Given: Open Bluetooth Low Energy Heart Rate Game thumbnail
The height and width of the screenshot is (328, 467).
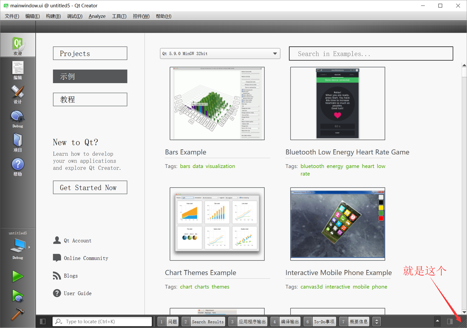Looking at the screenshot, I should [x=338, y=103].
